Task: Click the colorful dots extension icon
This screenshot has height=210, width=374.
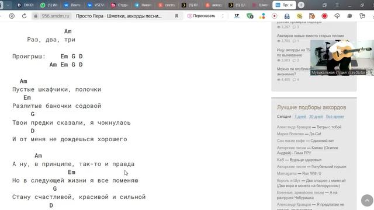Action: 262,16
